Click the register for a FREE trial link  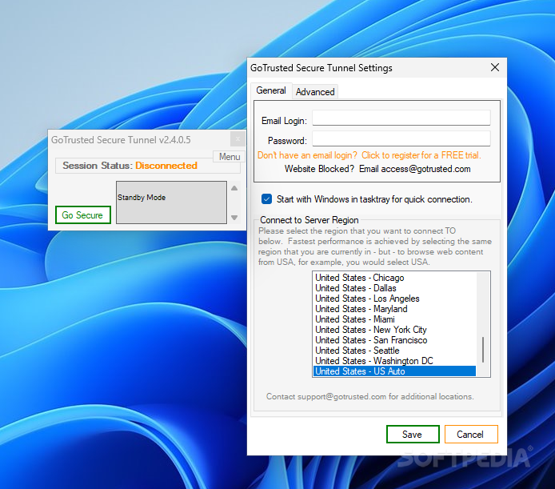click(369, 155)
